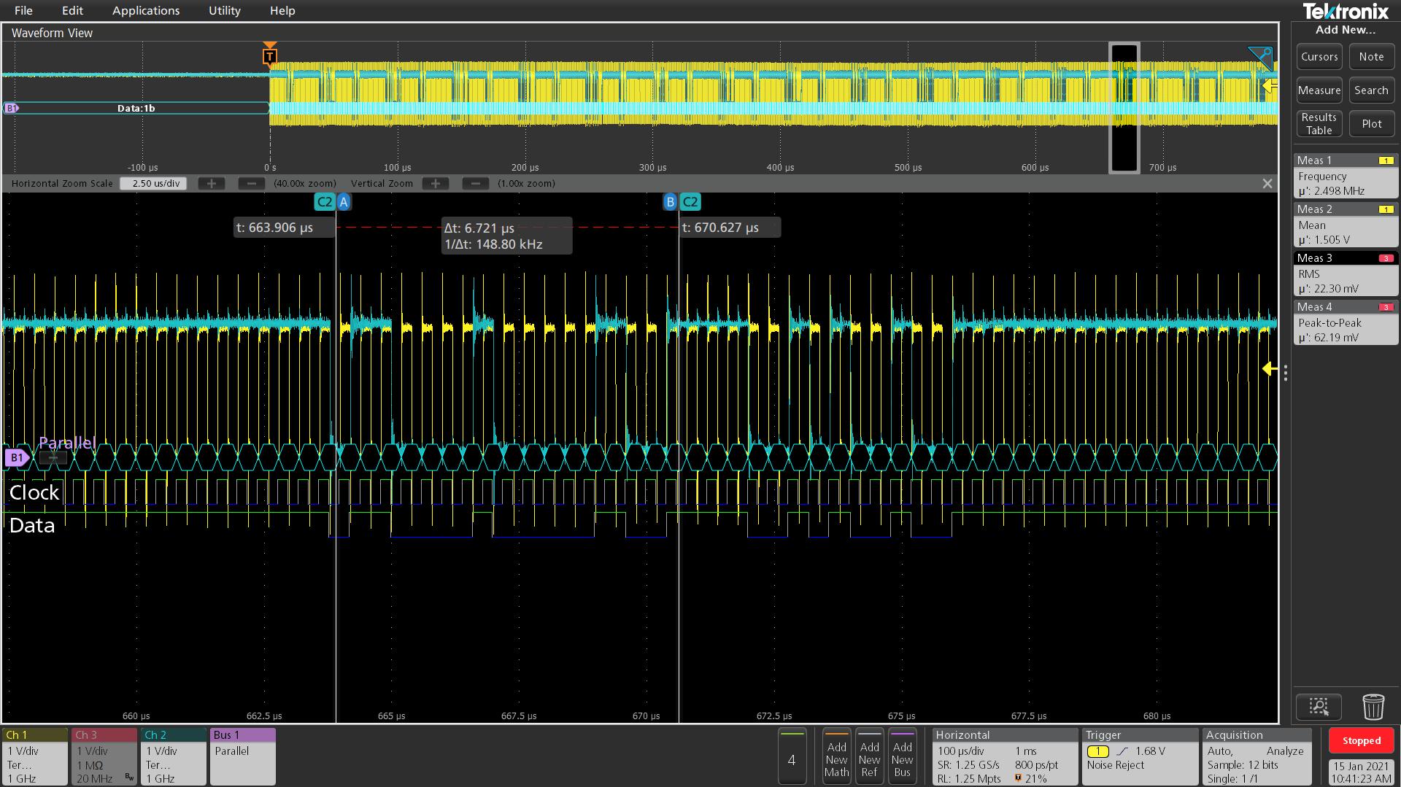Expand the Acquisition settings badge

1257,756
